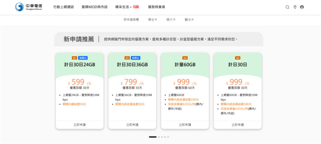Open the member account profile icon

click(302, 7)
